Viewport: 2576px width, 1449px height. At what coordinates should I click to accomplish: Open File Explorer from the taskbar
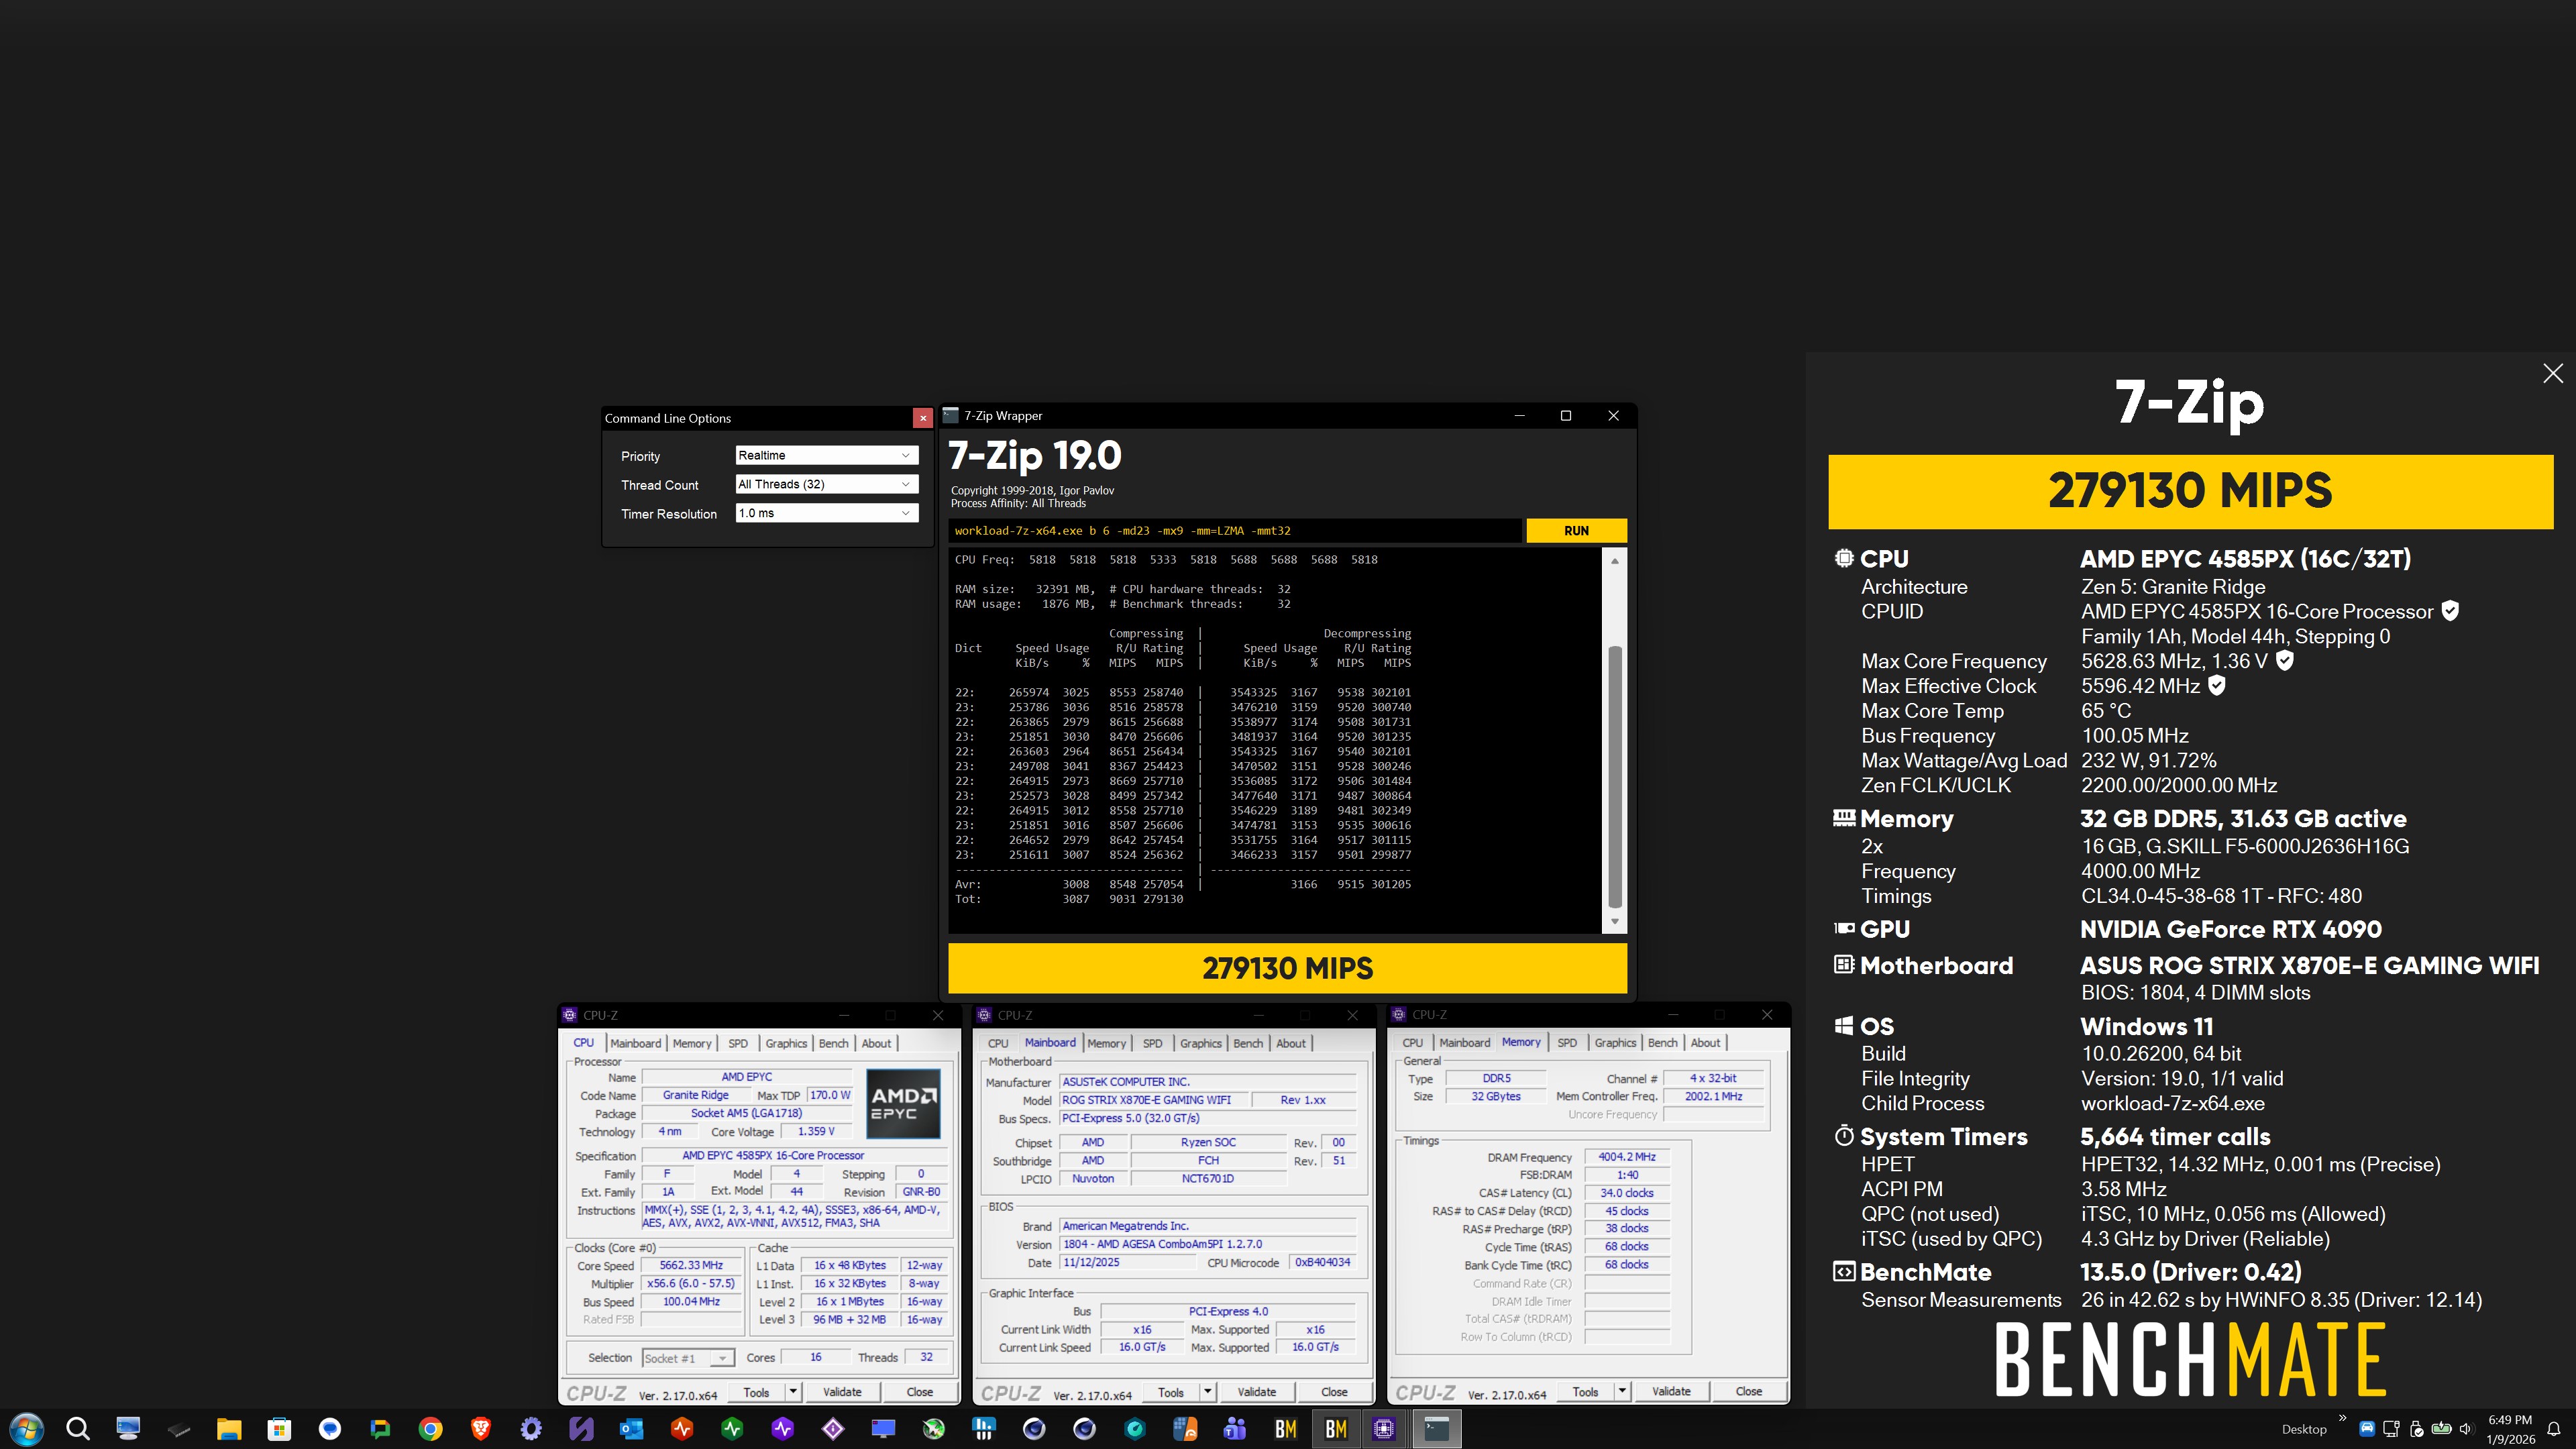tap(229, 1429)
